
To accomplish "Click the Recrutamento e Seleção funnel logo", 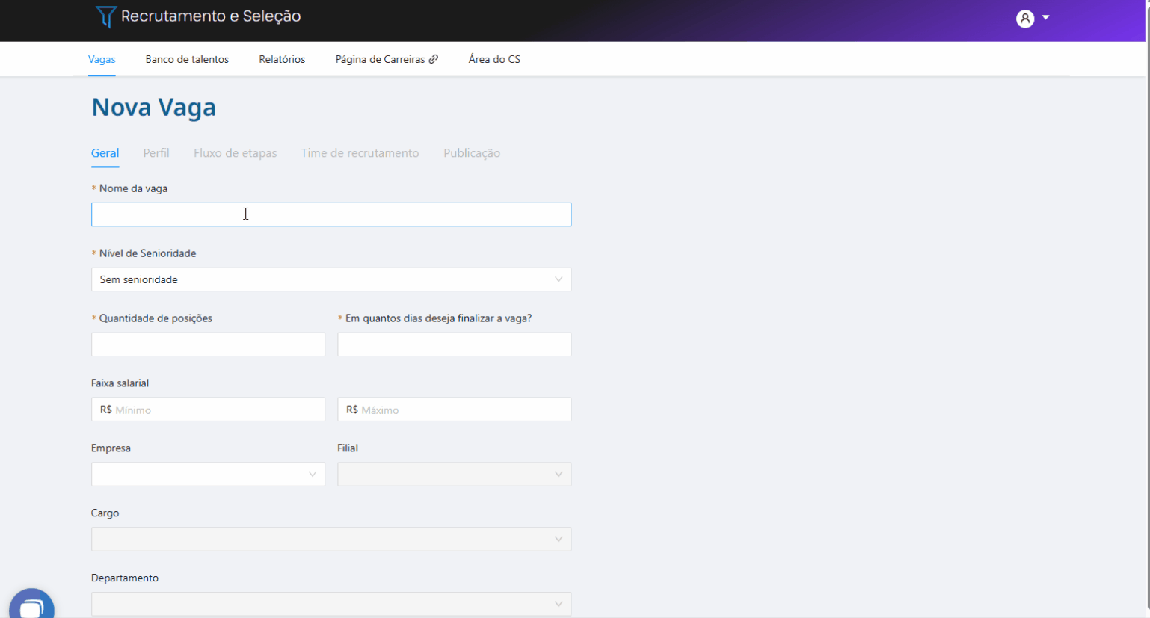I will (106, 16).
